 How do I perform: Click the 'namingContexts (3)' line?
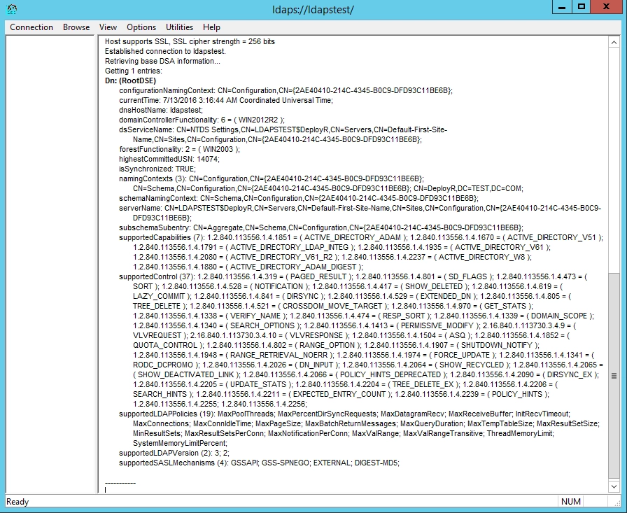pos(271,178)
